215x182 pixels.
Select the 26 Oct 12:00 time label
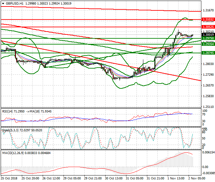pyautogui.click(x=51, y=178)
